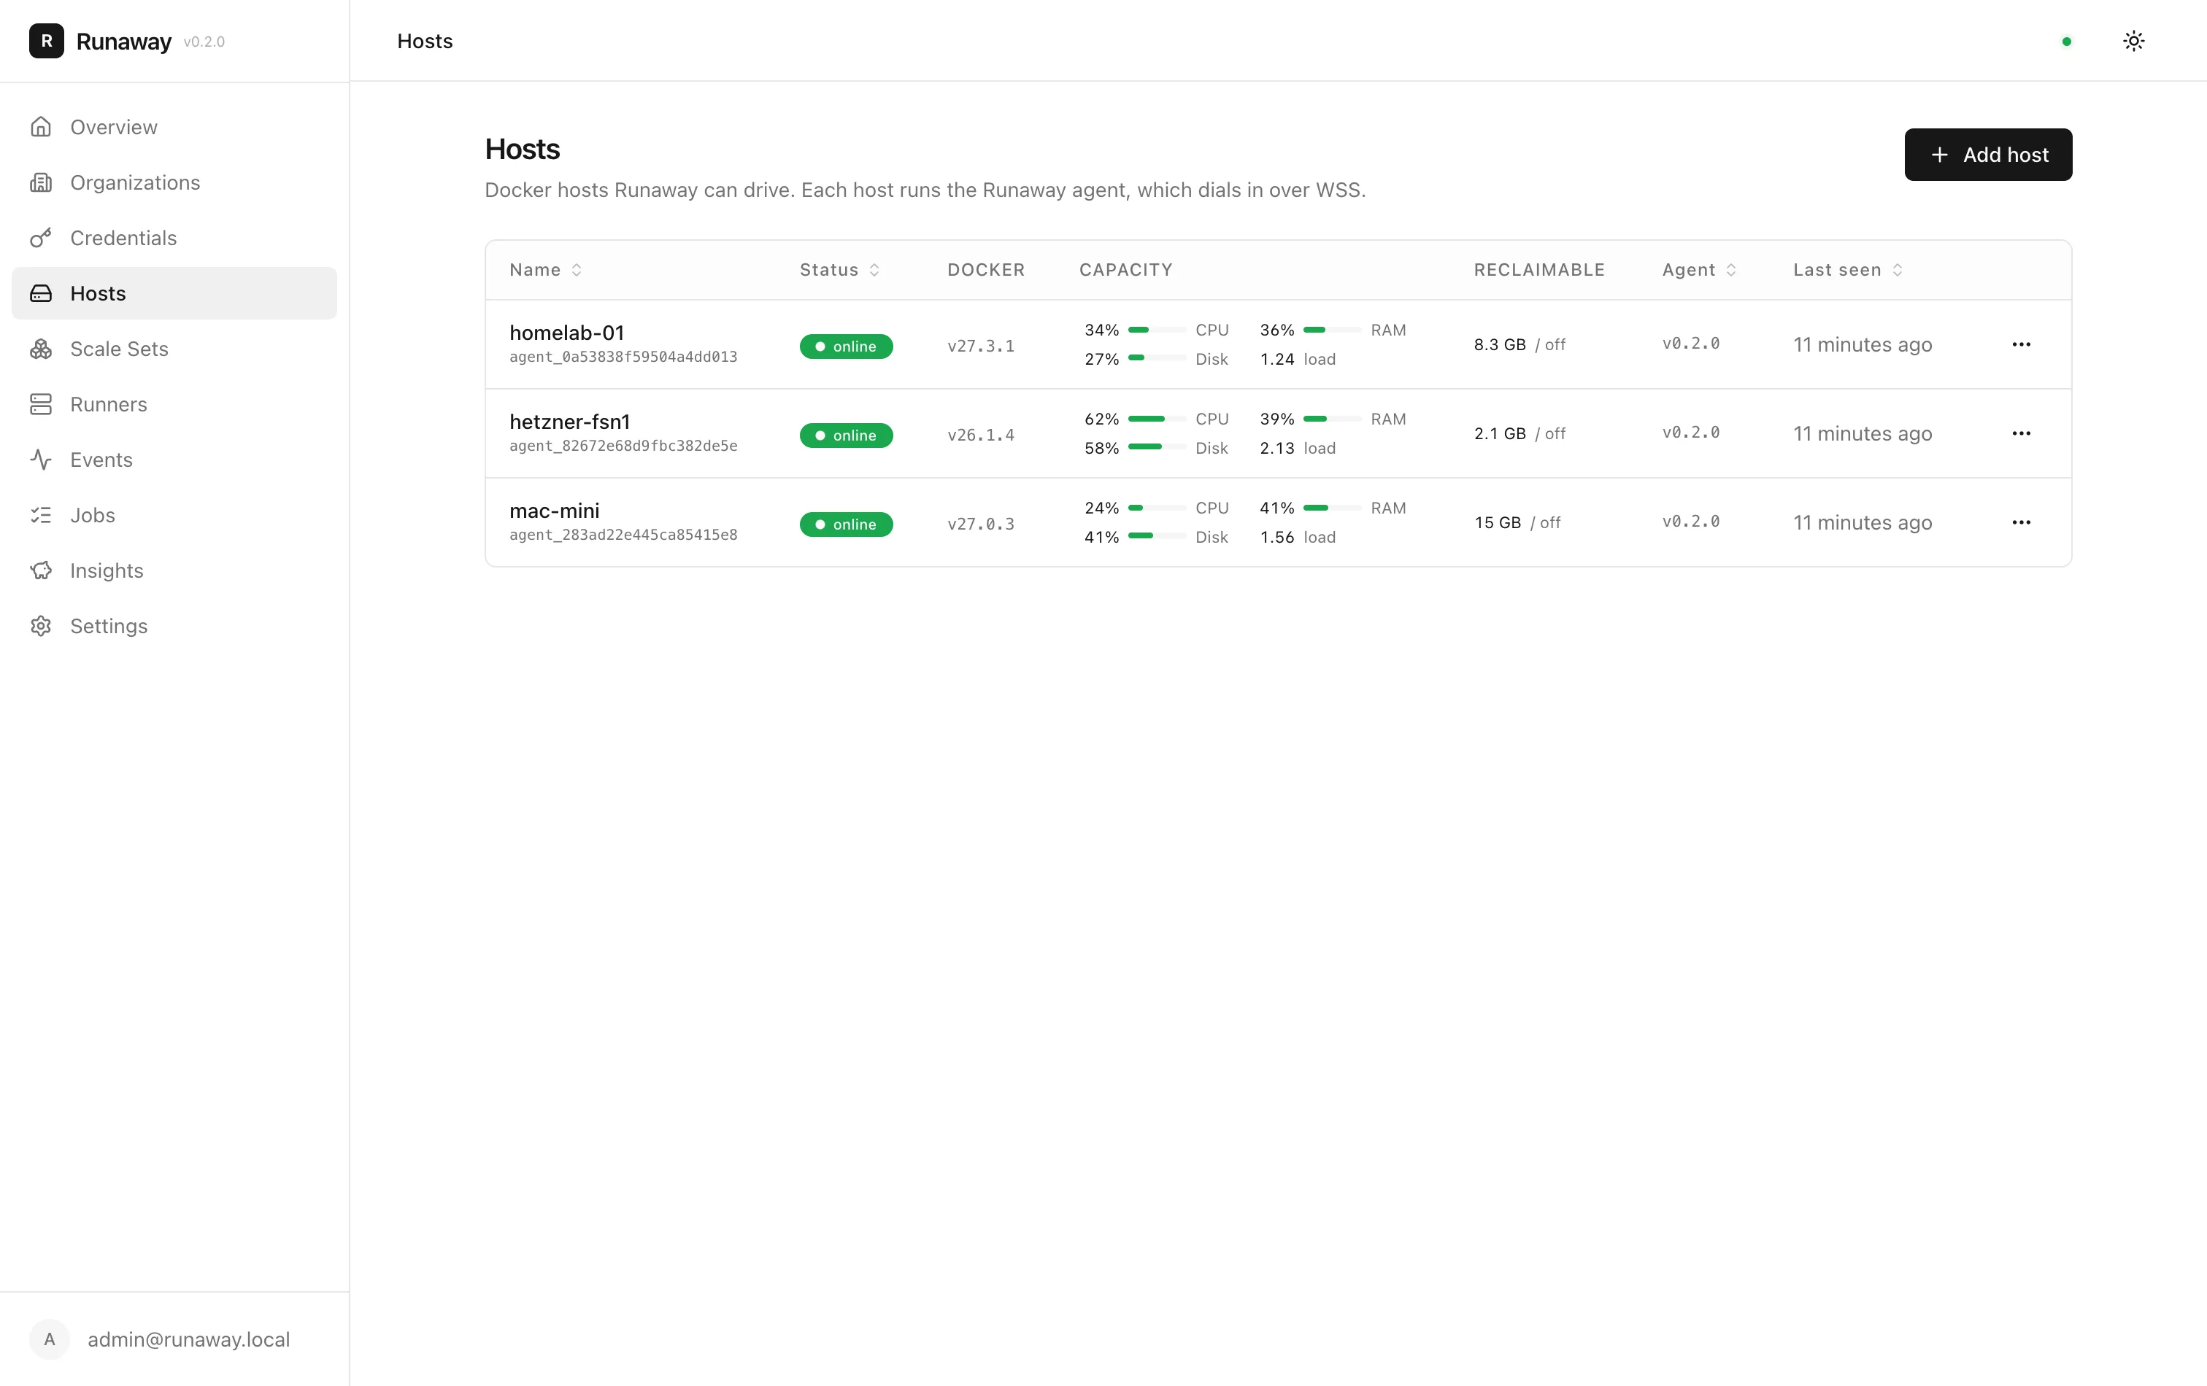Screen dimensions: 2207x1386
Task: View the Events page
Action: 174,460
